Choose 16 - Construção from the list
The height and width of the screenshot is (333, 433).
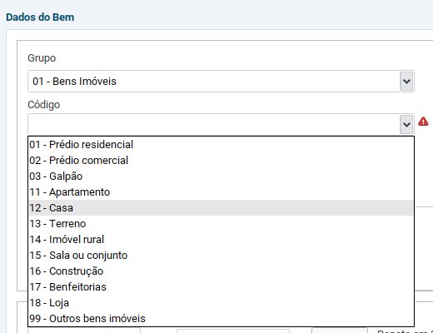point(221,271)
